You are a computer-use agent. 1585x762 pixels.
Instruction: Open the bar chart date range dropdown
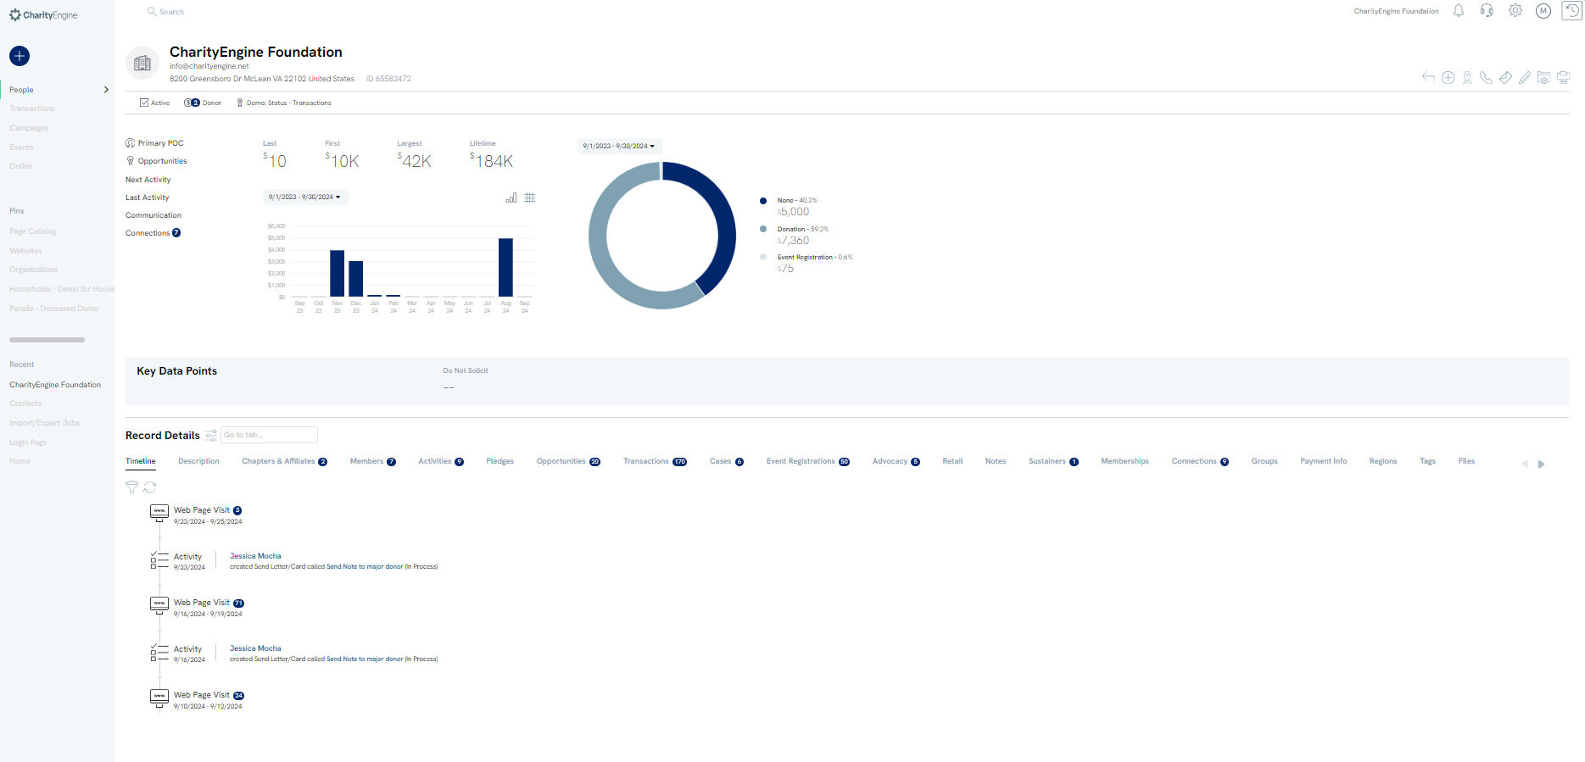click(305, 197)
